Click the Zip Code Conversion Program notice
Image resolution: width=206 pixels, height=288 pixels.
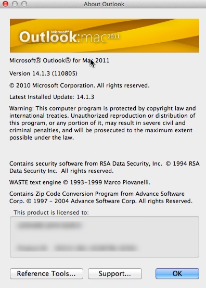pyautogui.click(x=101, y=197)
